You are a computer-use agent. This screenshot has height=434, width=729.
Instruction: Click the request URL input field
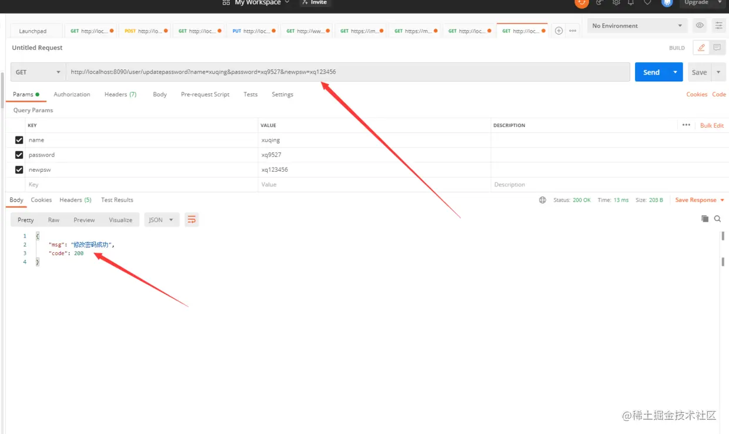click(x=347, y=72)
